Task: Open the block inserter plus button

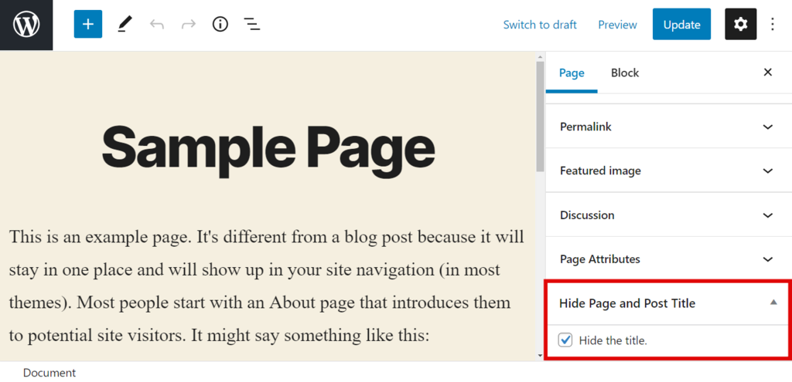Action: click(x=88, y=25)
